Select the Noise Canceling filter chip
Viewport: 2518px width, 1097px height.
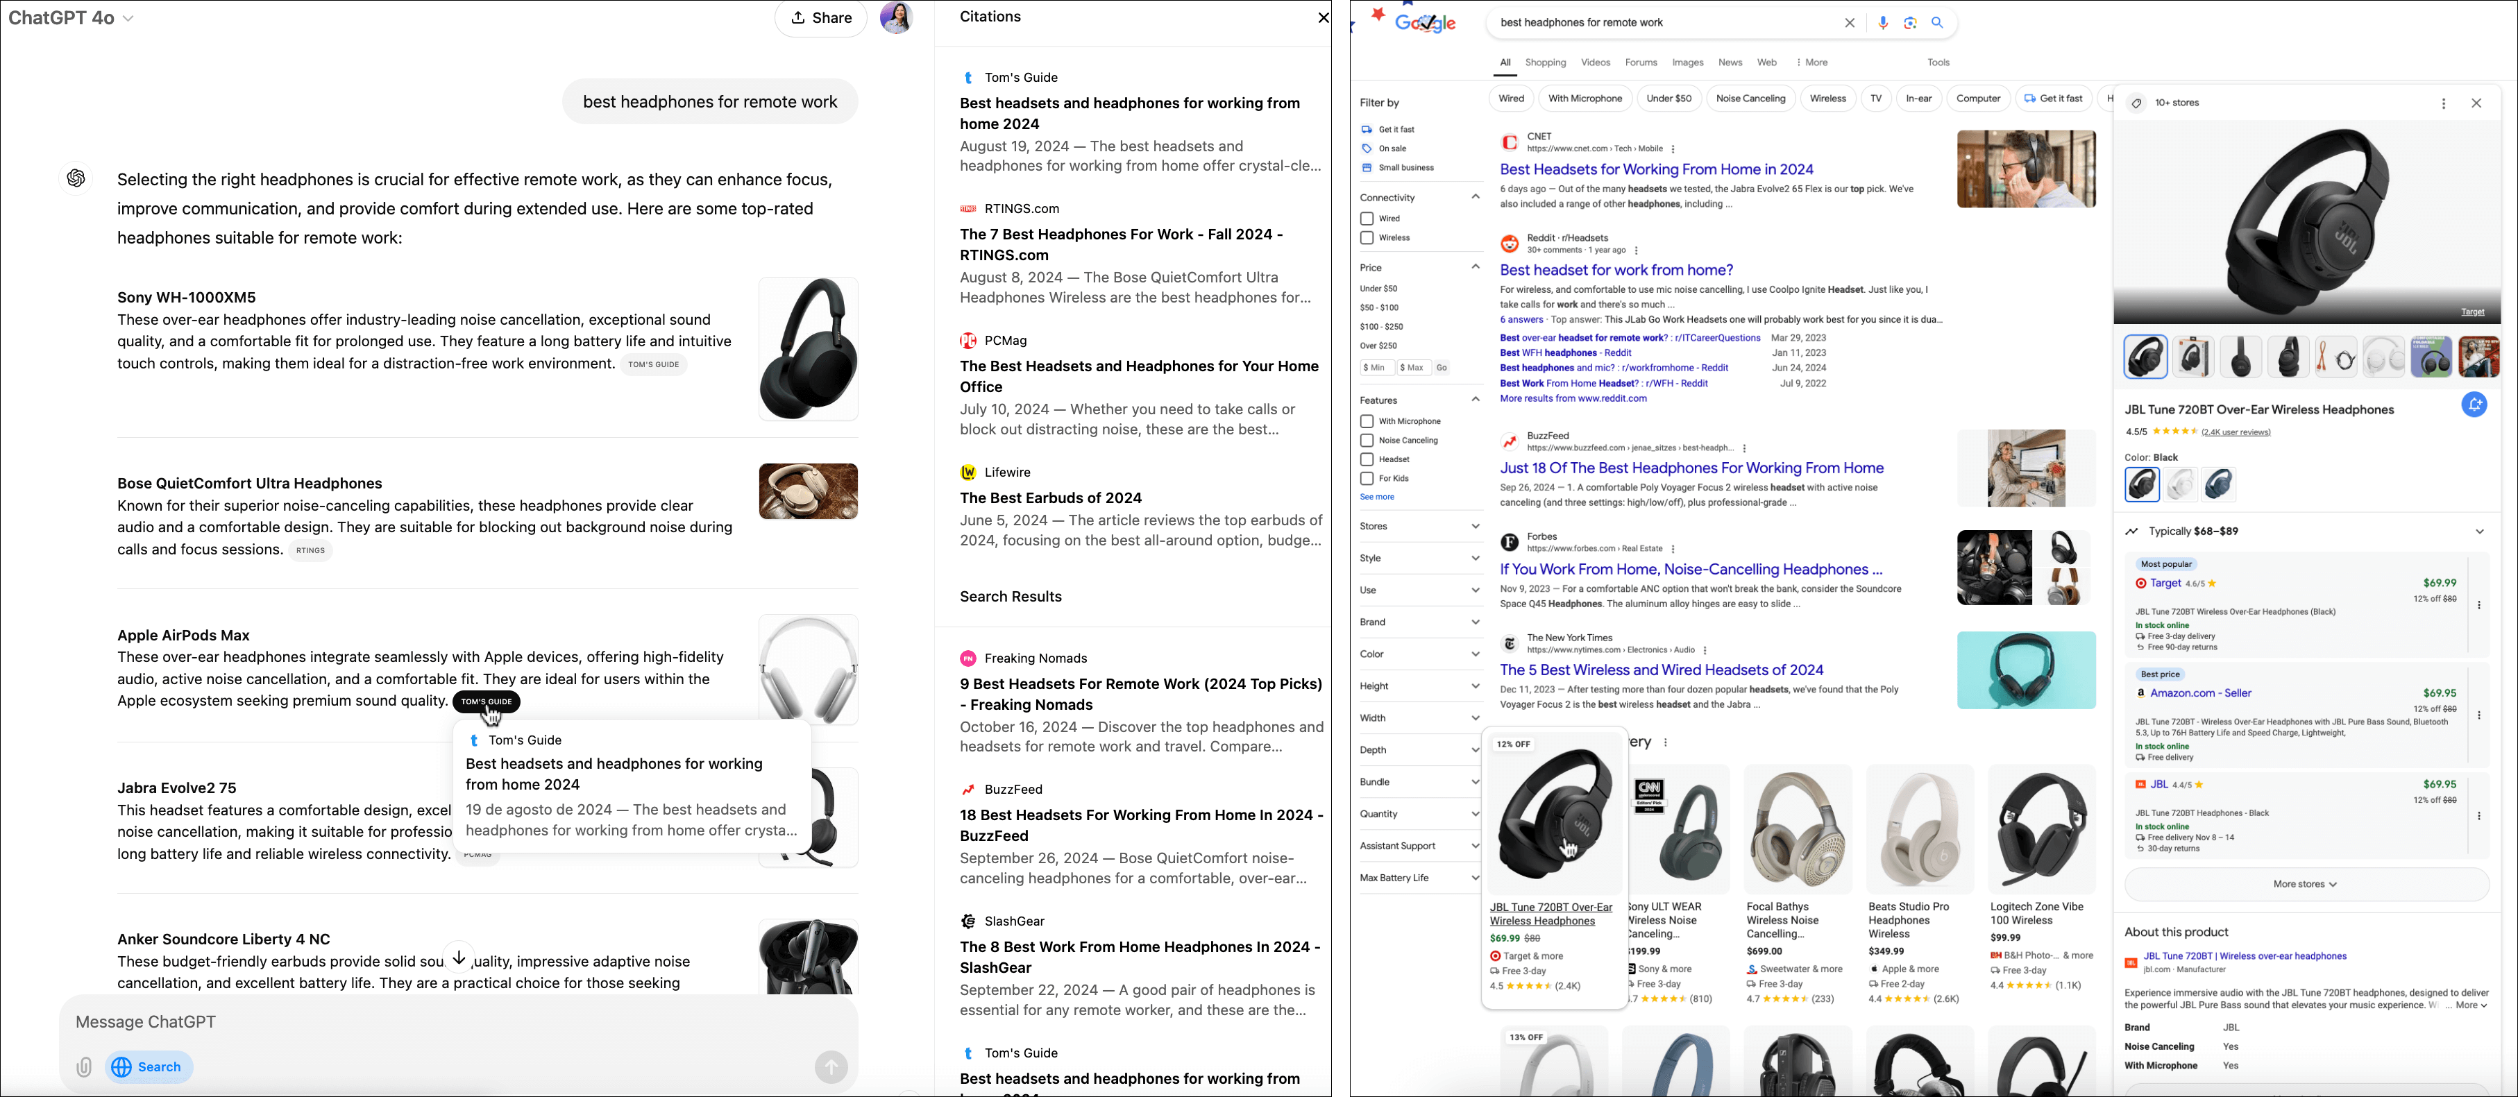[1750, 99]
